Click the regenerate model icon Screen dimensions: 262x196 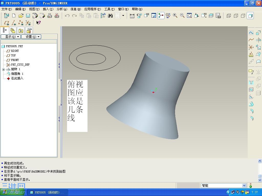coord(103,16)
